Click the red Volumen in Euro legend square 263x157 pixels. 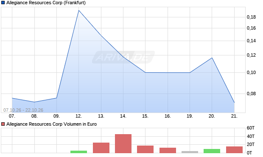click(x=3, y=124)
